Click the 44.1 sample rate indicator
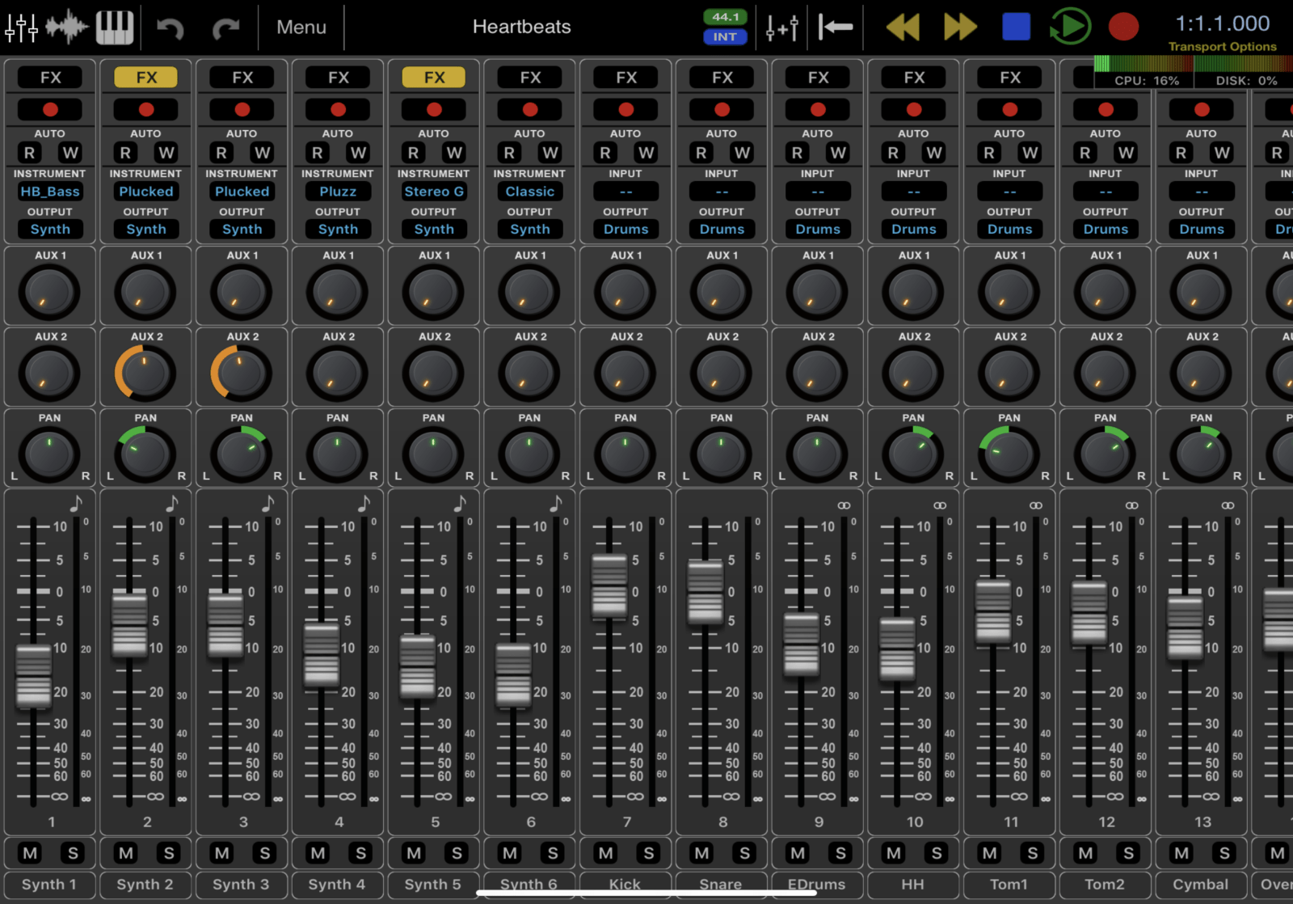 (725, 17)
